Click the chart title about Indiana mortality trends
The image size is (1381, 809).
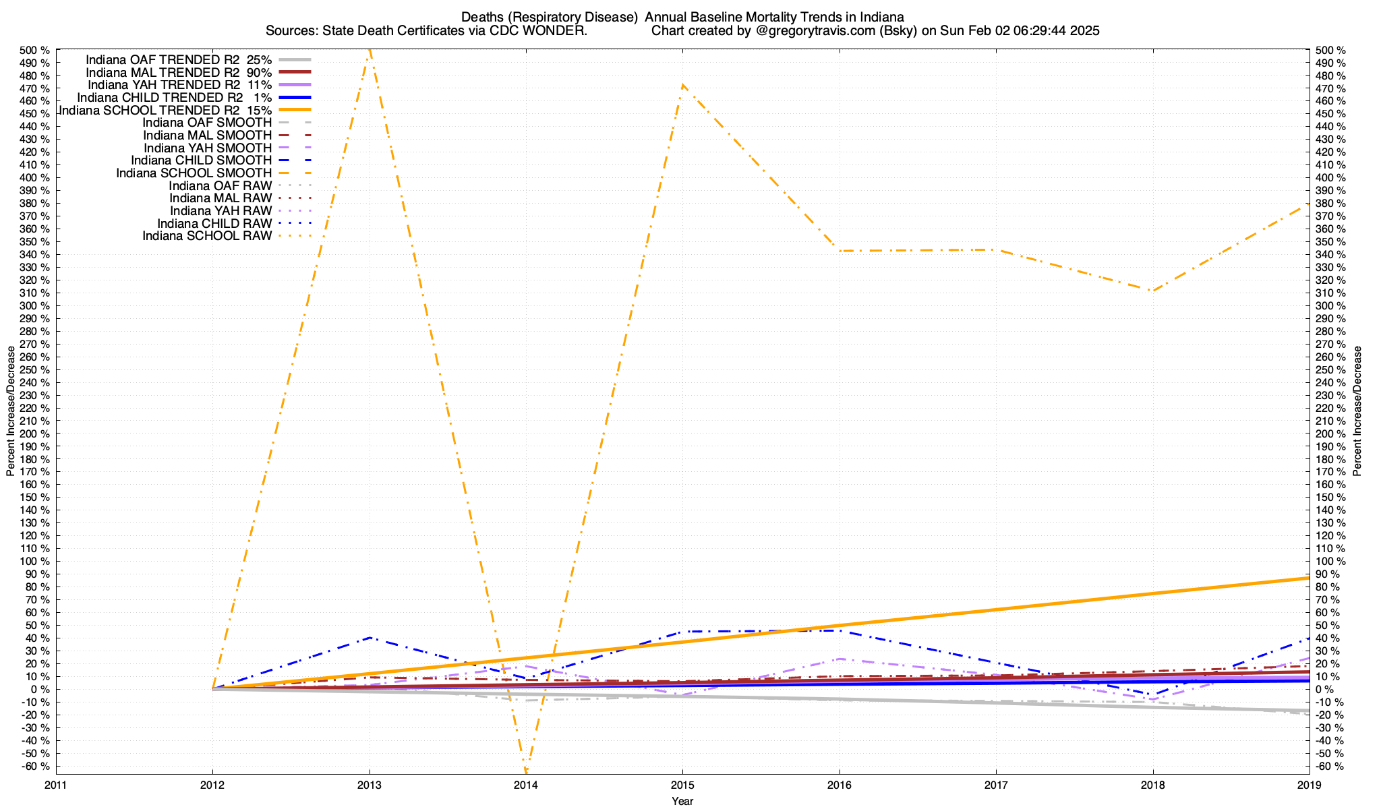[682, 17]
